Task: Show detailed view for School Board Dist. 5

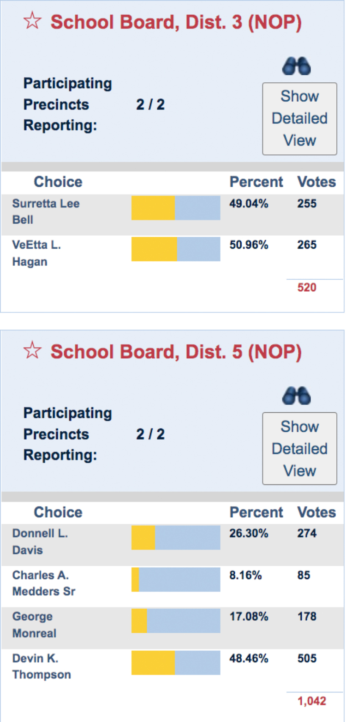Action: pos(299,448)
